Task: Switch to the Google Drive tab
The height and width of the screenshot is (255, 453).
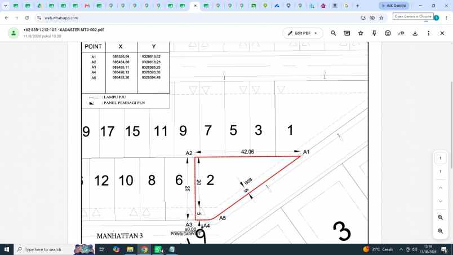Action: click(39, 6)
